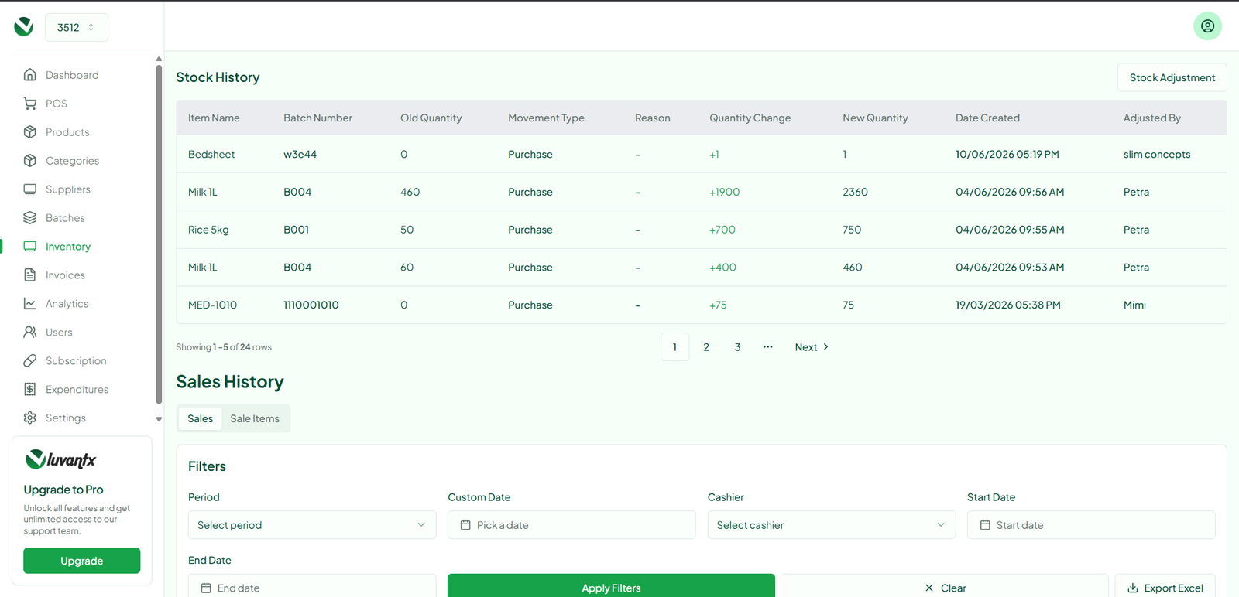
Task: Click the Invoices document icon
Action: pos(30,275)
